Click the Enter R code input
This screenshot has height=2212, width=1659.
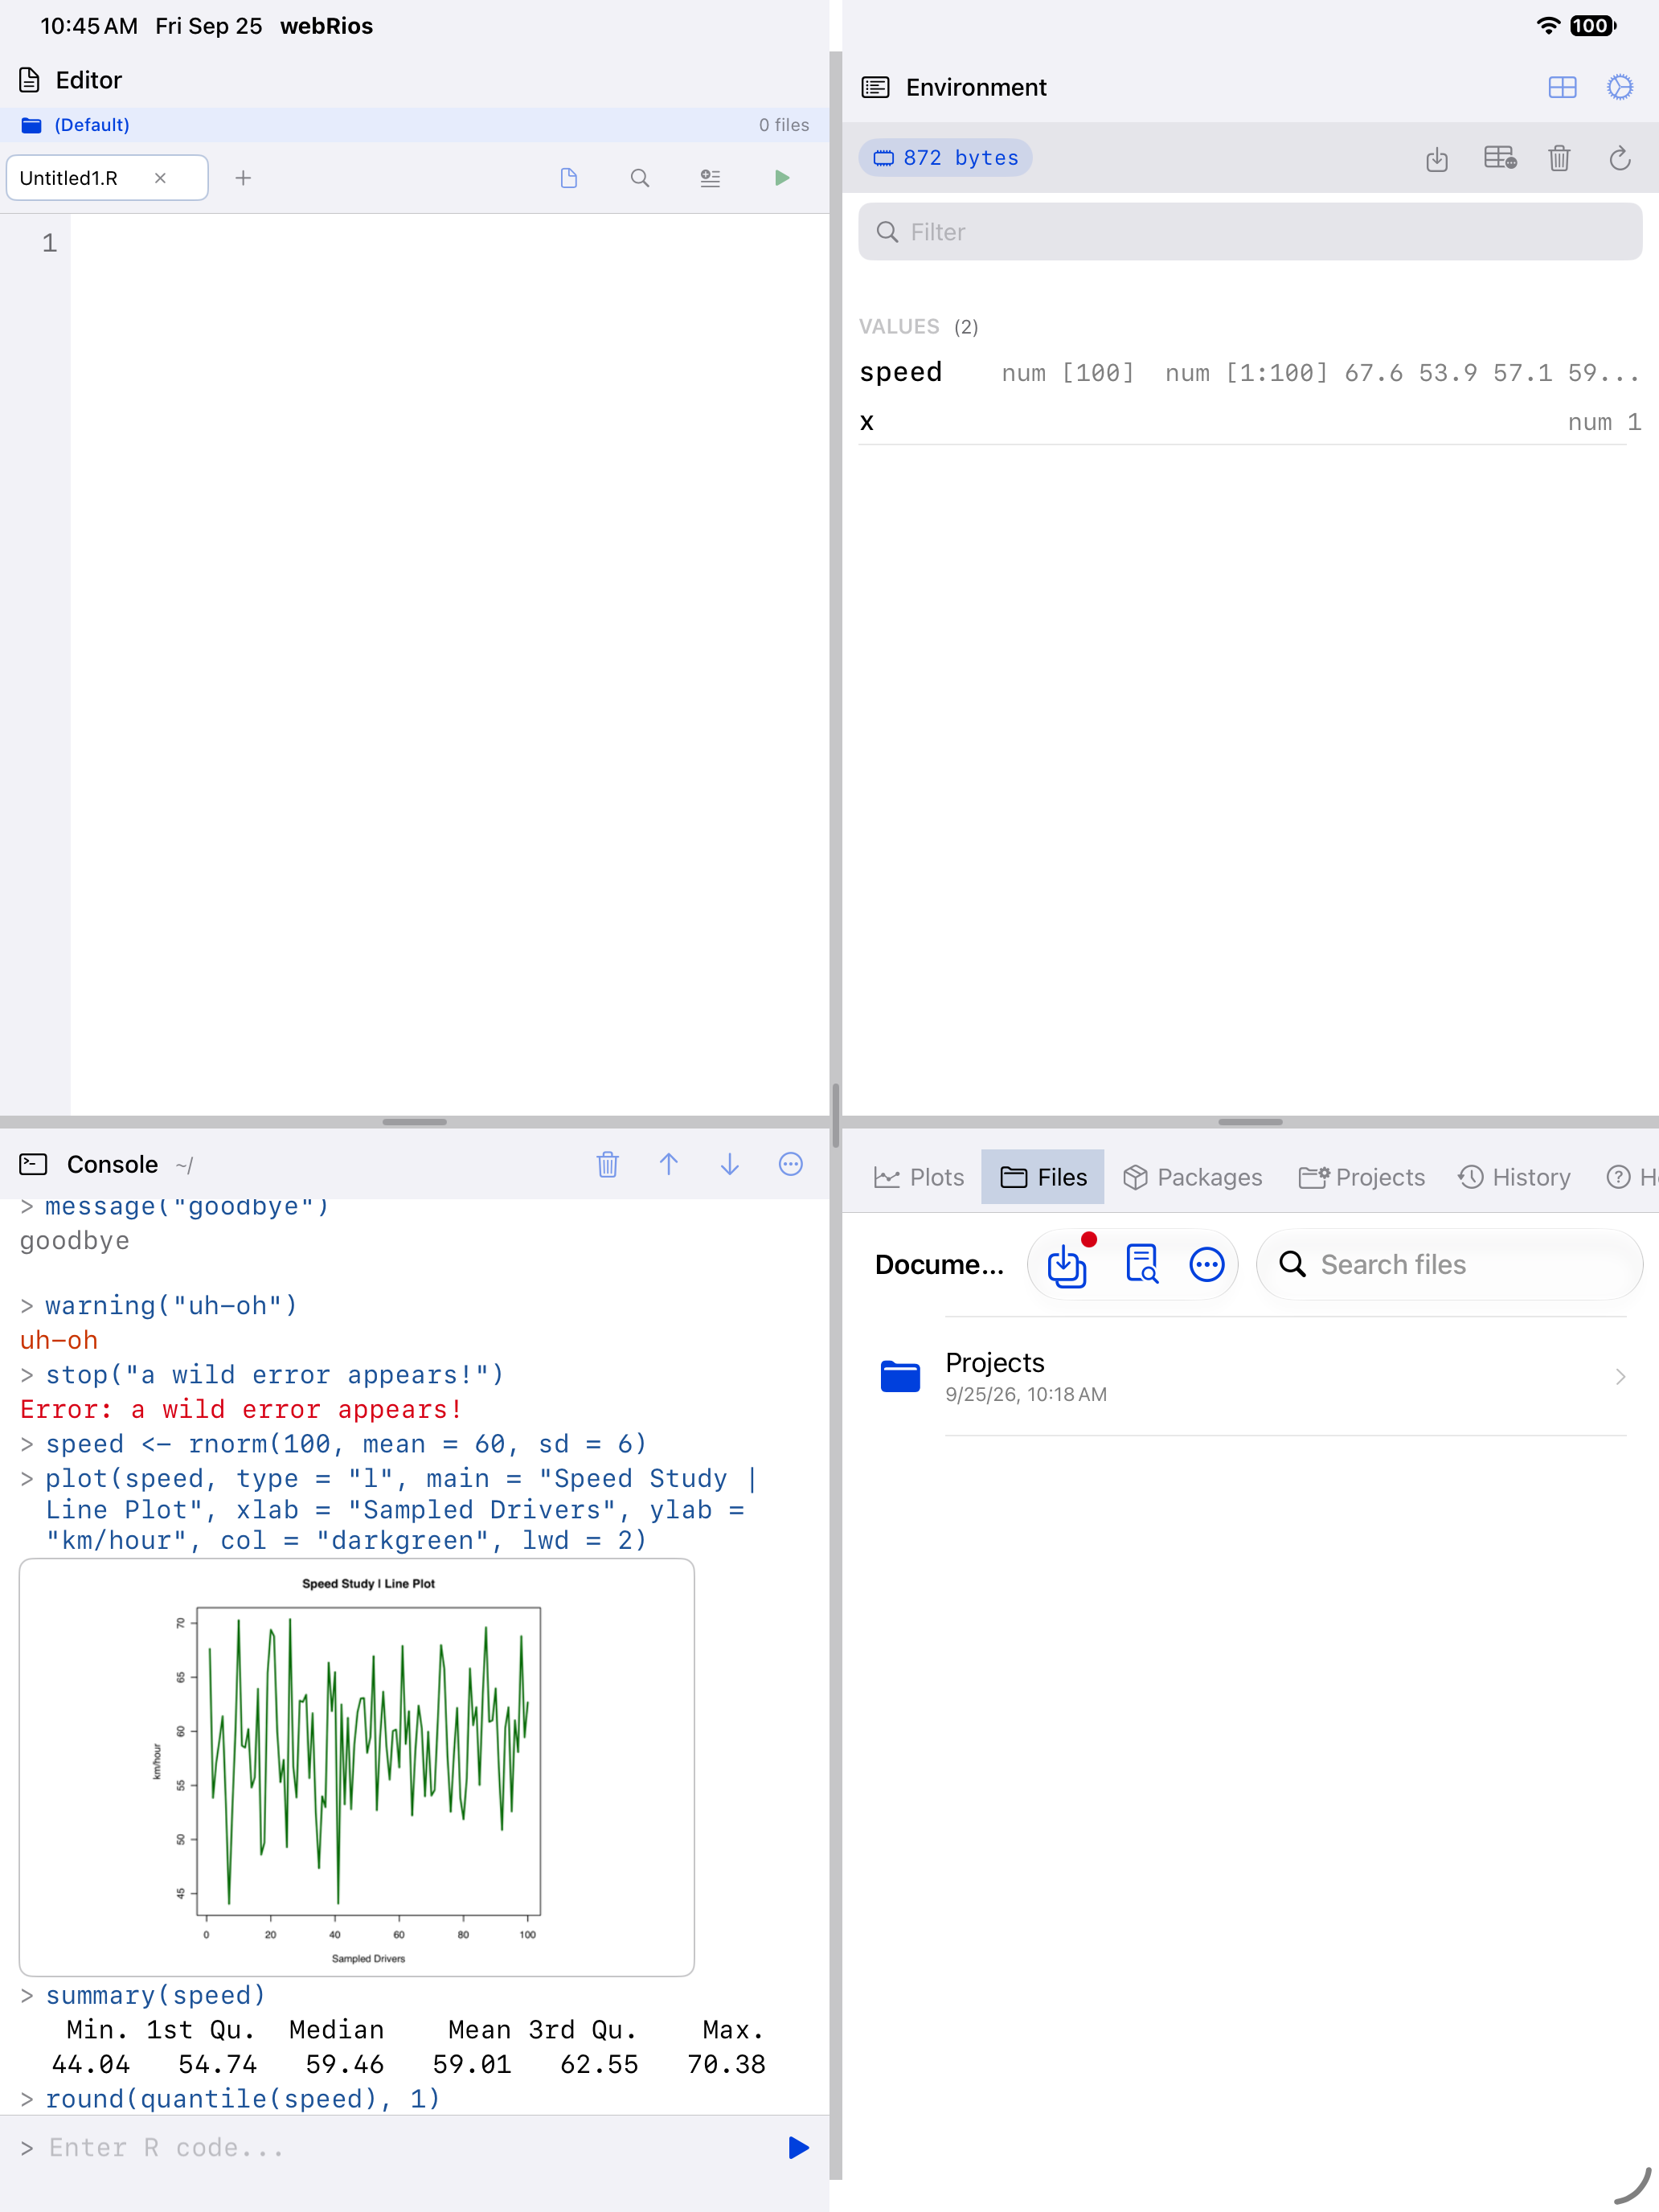point(400,2147)
